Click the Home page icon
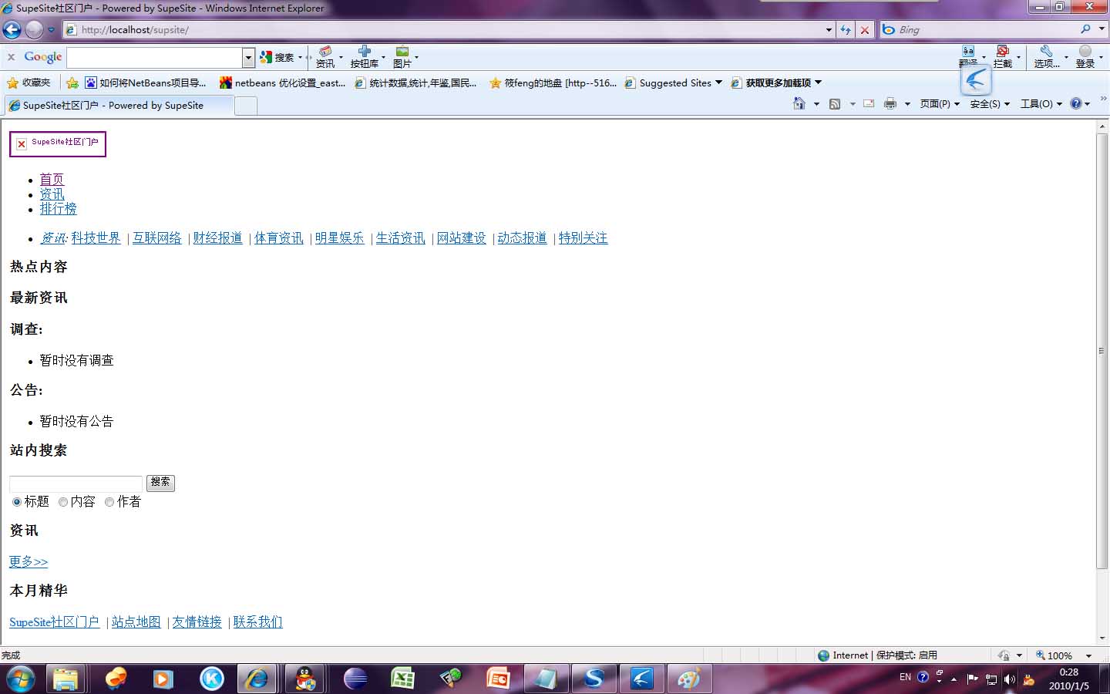This screenshot has width=1110, height=694. point(799,104)
